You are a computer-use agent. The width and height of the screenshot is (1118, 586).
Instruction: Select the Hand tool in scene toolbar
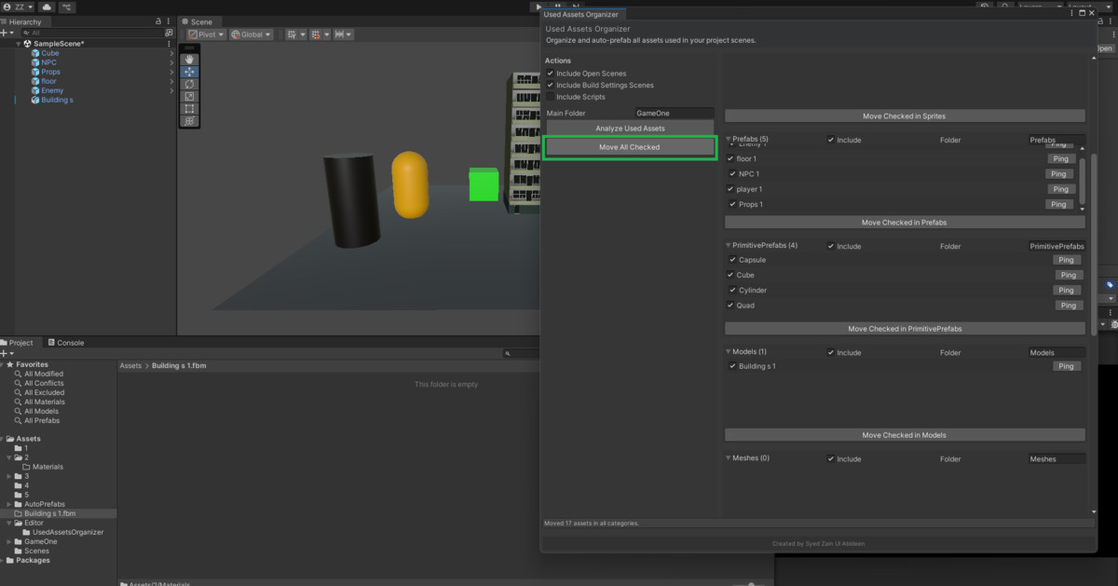coord(189,60)
